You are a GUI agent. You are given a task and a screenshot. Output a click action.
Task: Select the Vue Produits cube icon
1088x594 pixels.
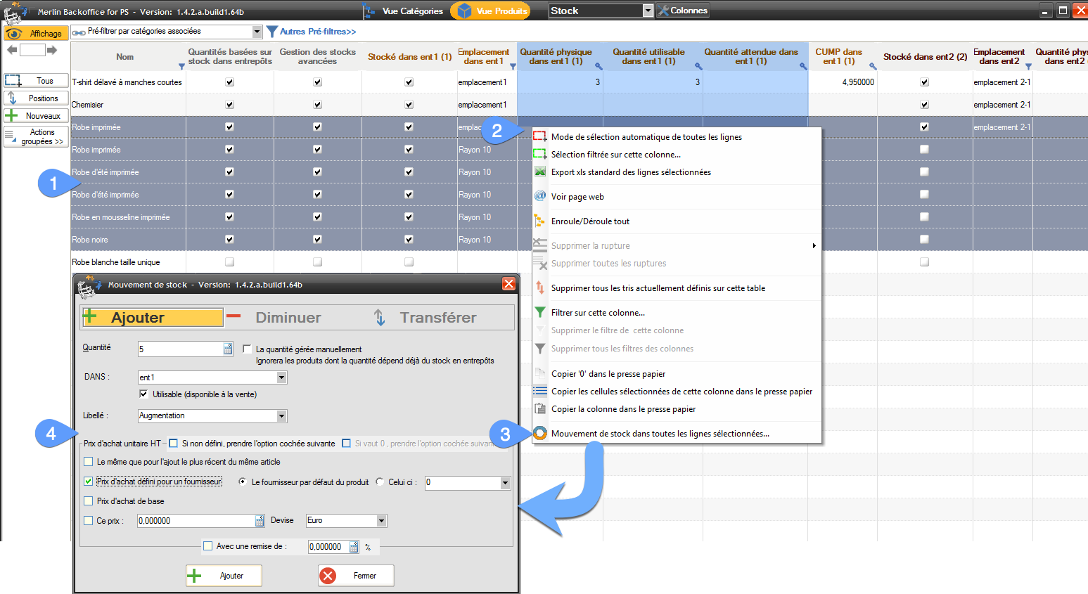click(x=464, y=11)
